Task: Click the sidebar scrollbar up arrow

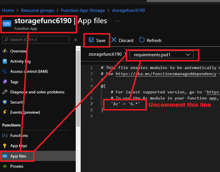Action: coord(78,48)
